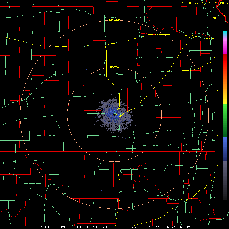
Task: Click the magenta band of the color bar
Action: [x=225, y=46]
